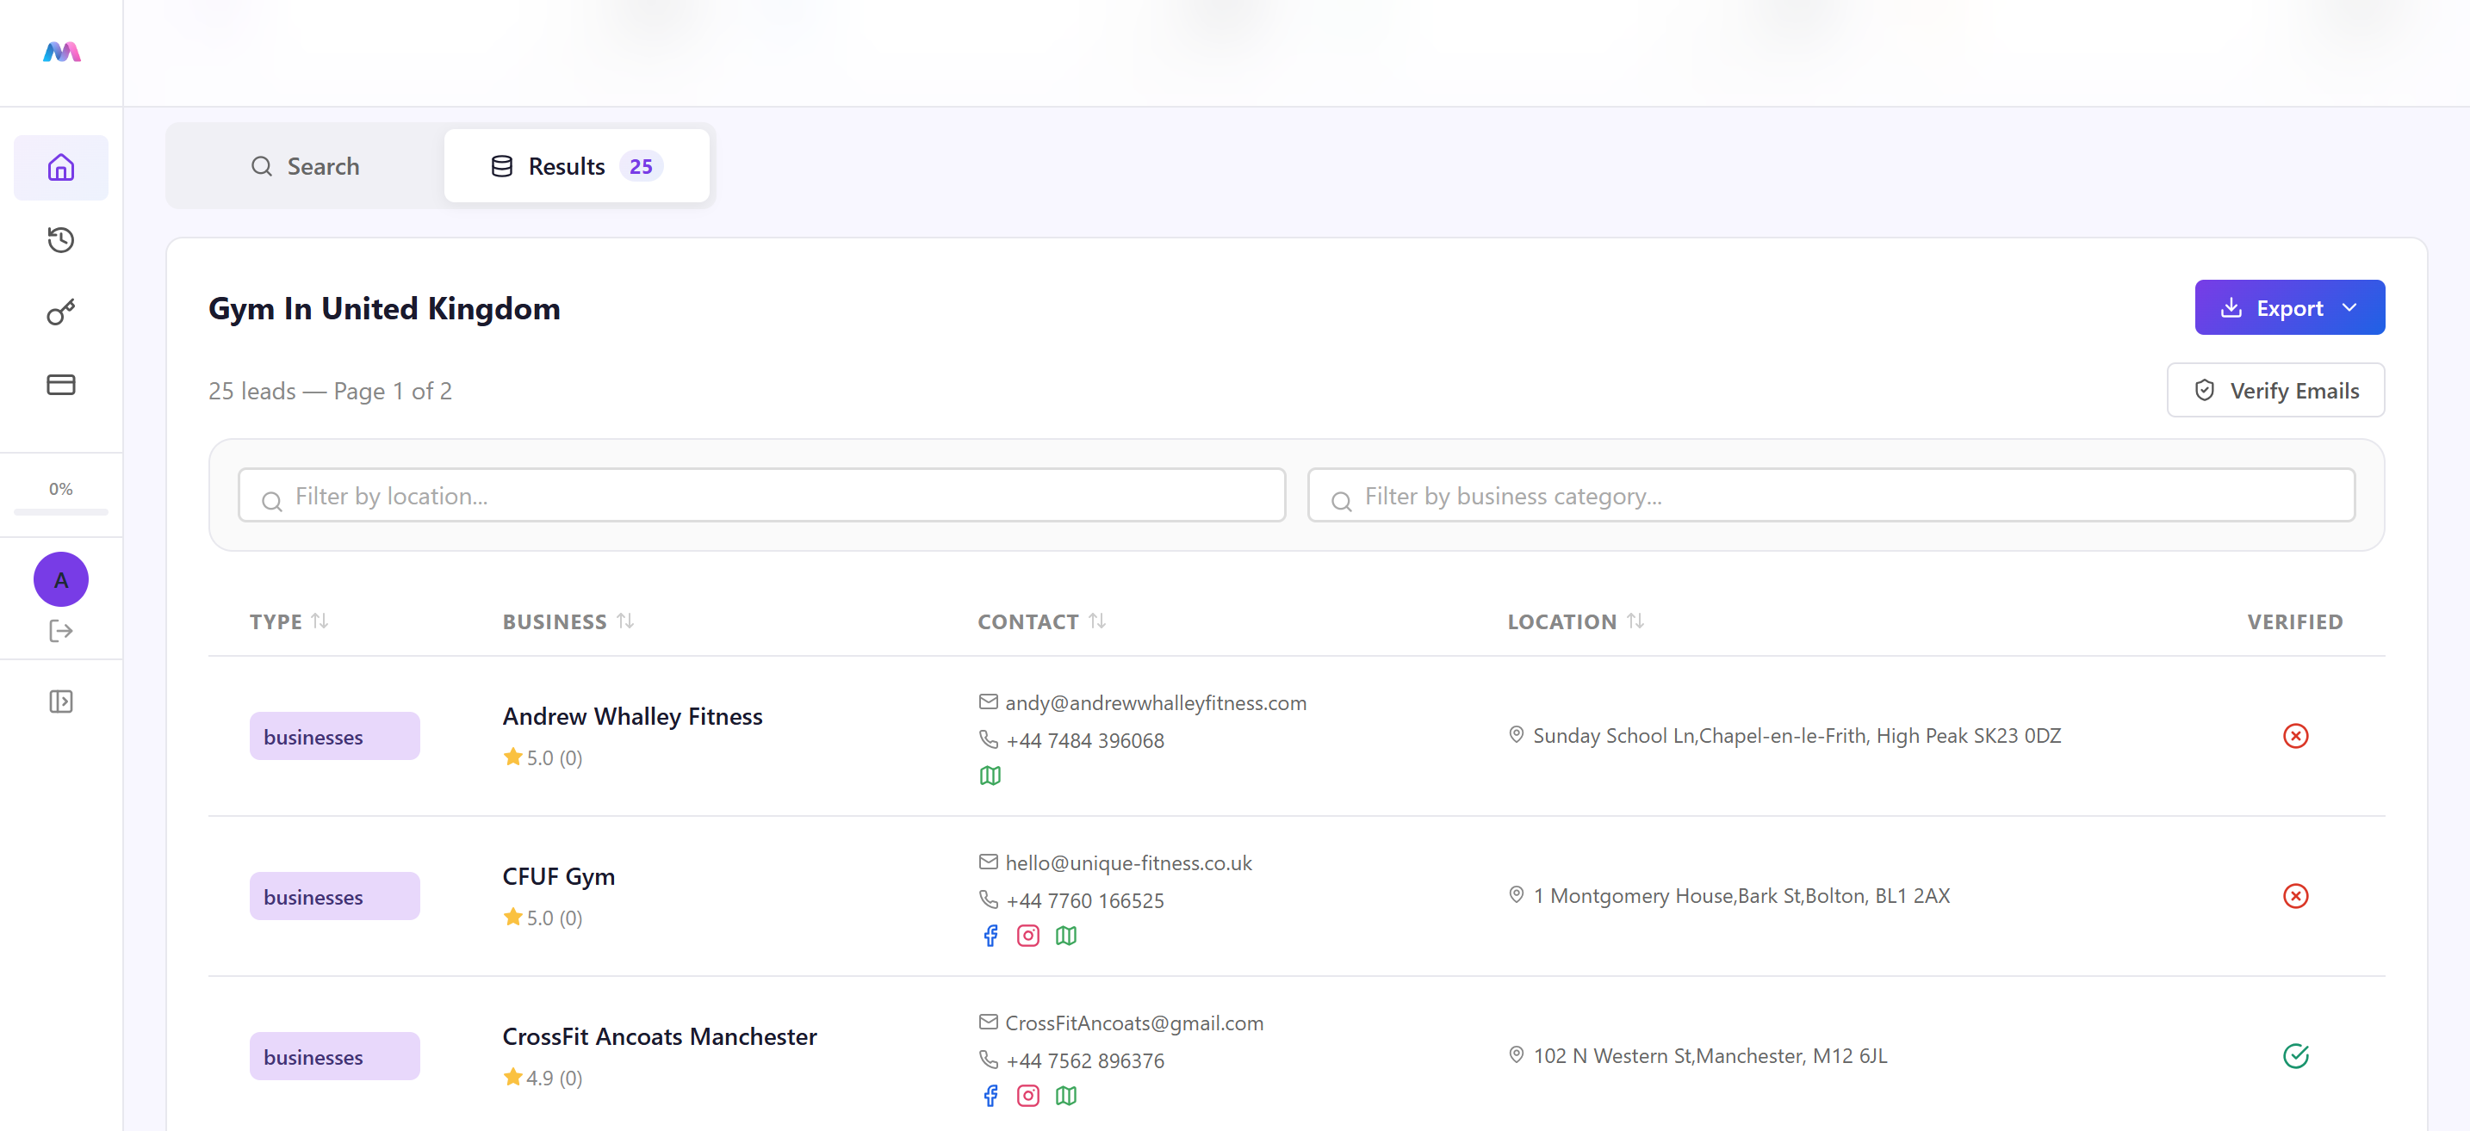Click the Verify Emails button
The height and width of the screenshot is (1131, 2470).
point(2275,390)
